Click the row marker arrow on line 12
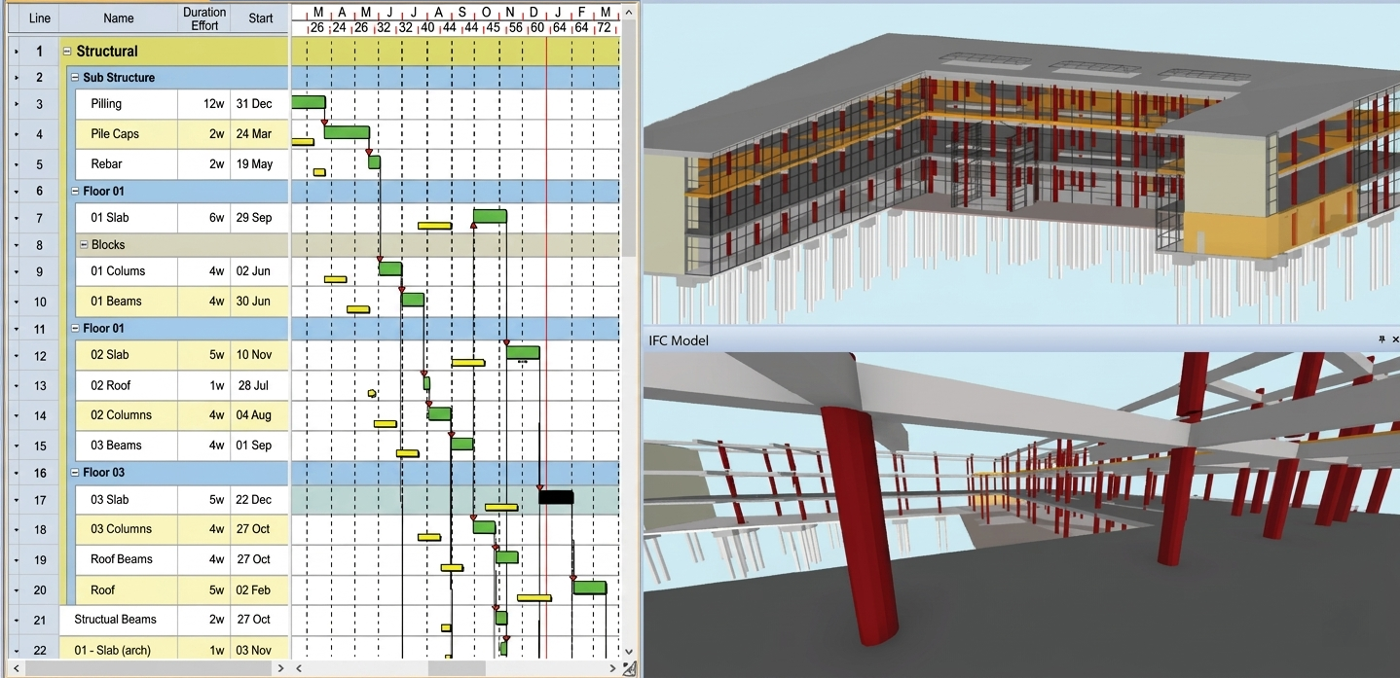The height and width of the screenshot is (678, 1400). click(17, 355)
